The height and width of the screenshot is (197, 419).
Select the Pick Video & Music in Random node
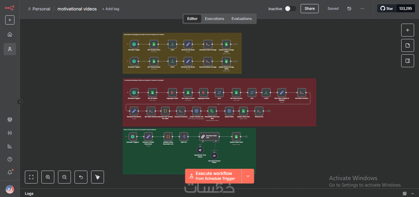[282, 92]
